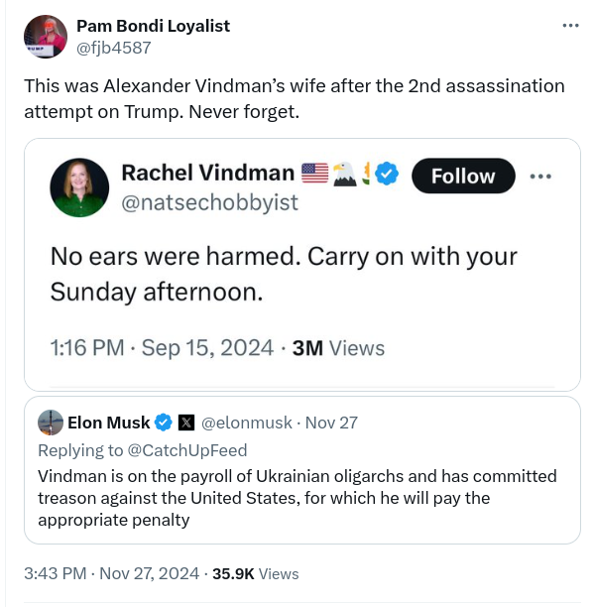Viewport: 595px width, 607px height.
Task: Click Elon Musk's verified checkmark badge
Action: point(164,423)
